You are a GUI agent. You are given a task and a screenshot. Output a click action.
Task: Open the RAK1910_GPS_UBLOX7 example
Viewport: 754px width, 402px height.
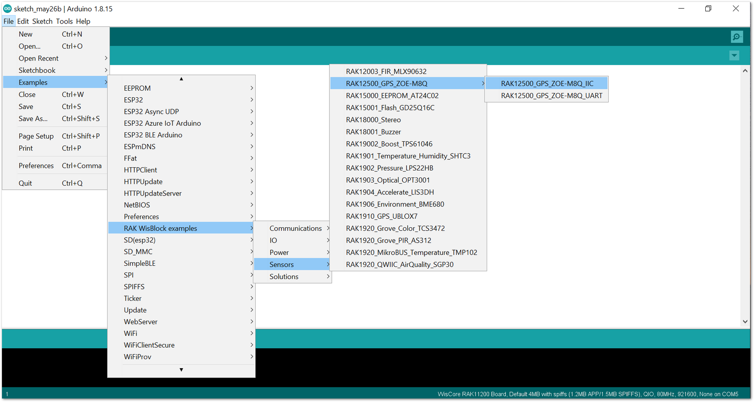[408, 216]
